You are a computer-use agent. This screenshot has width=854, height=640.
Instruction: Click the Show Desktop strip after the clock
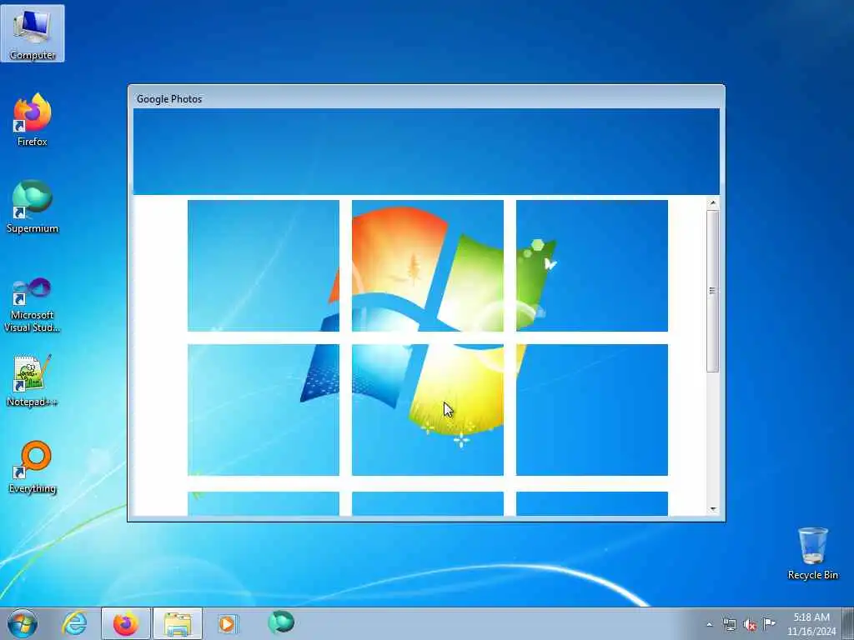pyautogui.click(x=848, y=623)
